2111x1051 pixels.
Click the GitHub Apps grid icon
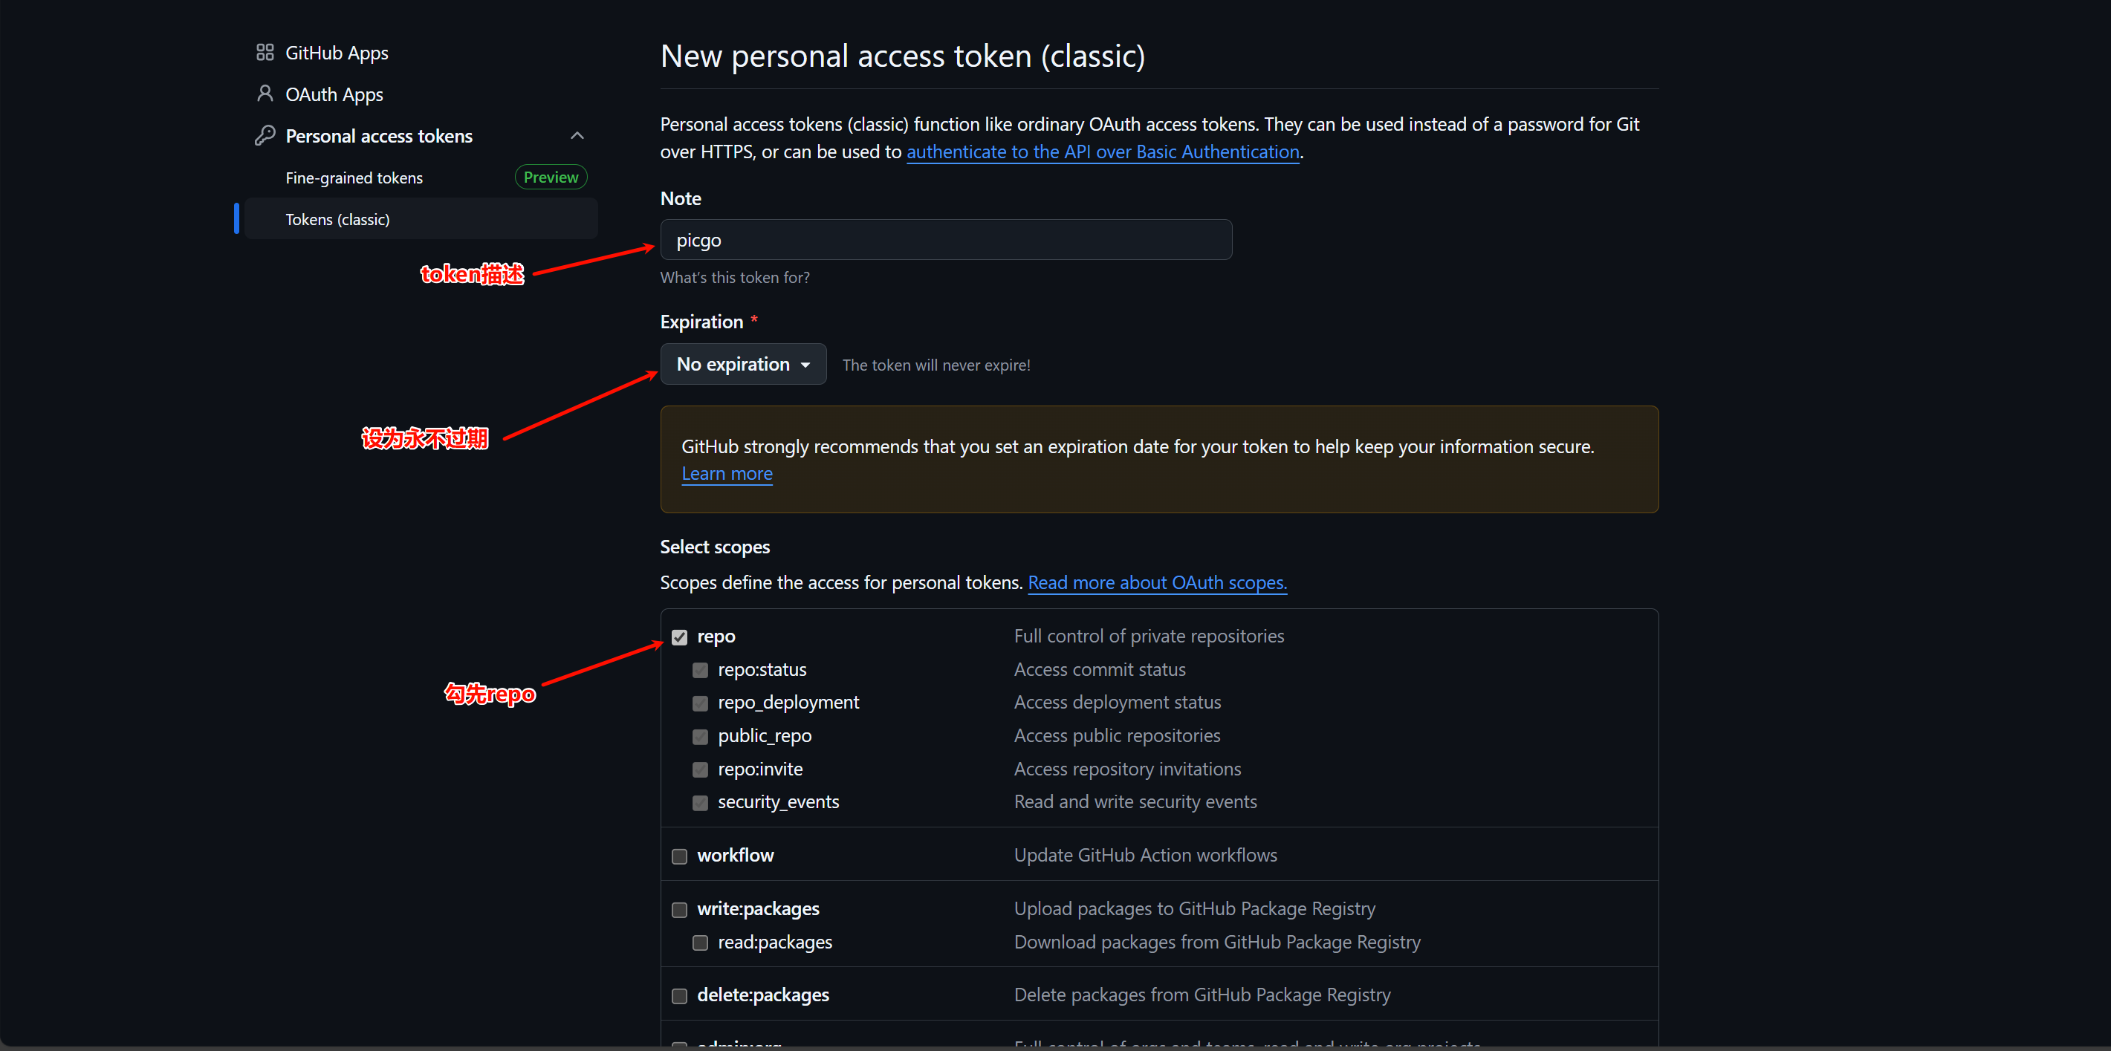tap(265, 53)
